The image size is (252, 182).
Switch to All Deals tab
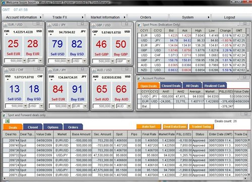point(192,85)
